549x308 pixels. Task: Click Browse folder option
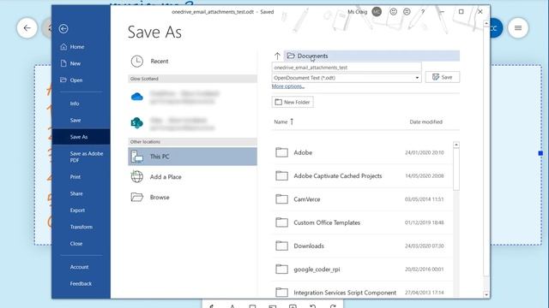tap(192, 197)
